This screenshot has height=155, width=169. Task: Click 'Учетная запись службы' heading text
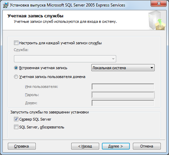(x=35, y=16)
